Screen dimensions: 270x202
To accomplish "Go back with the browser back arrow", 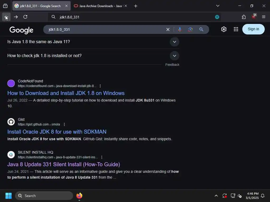I will point(6,17).
